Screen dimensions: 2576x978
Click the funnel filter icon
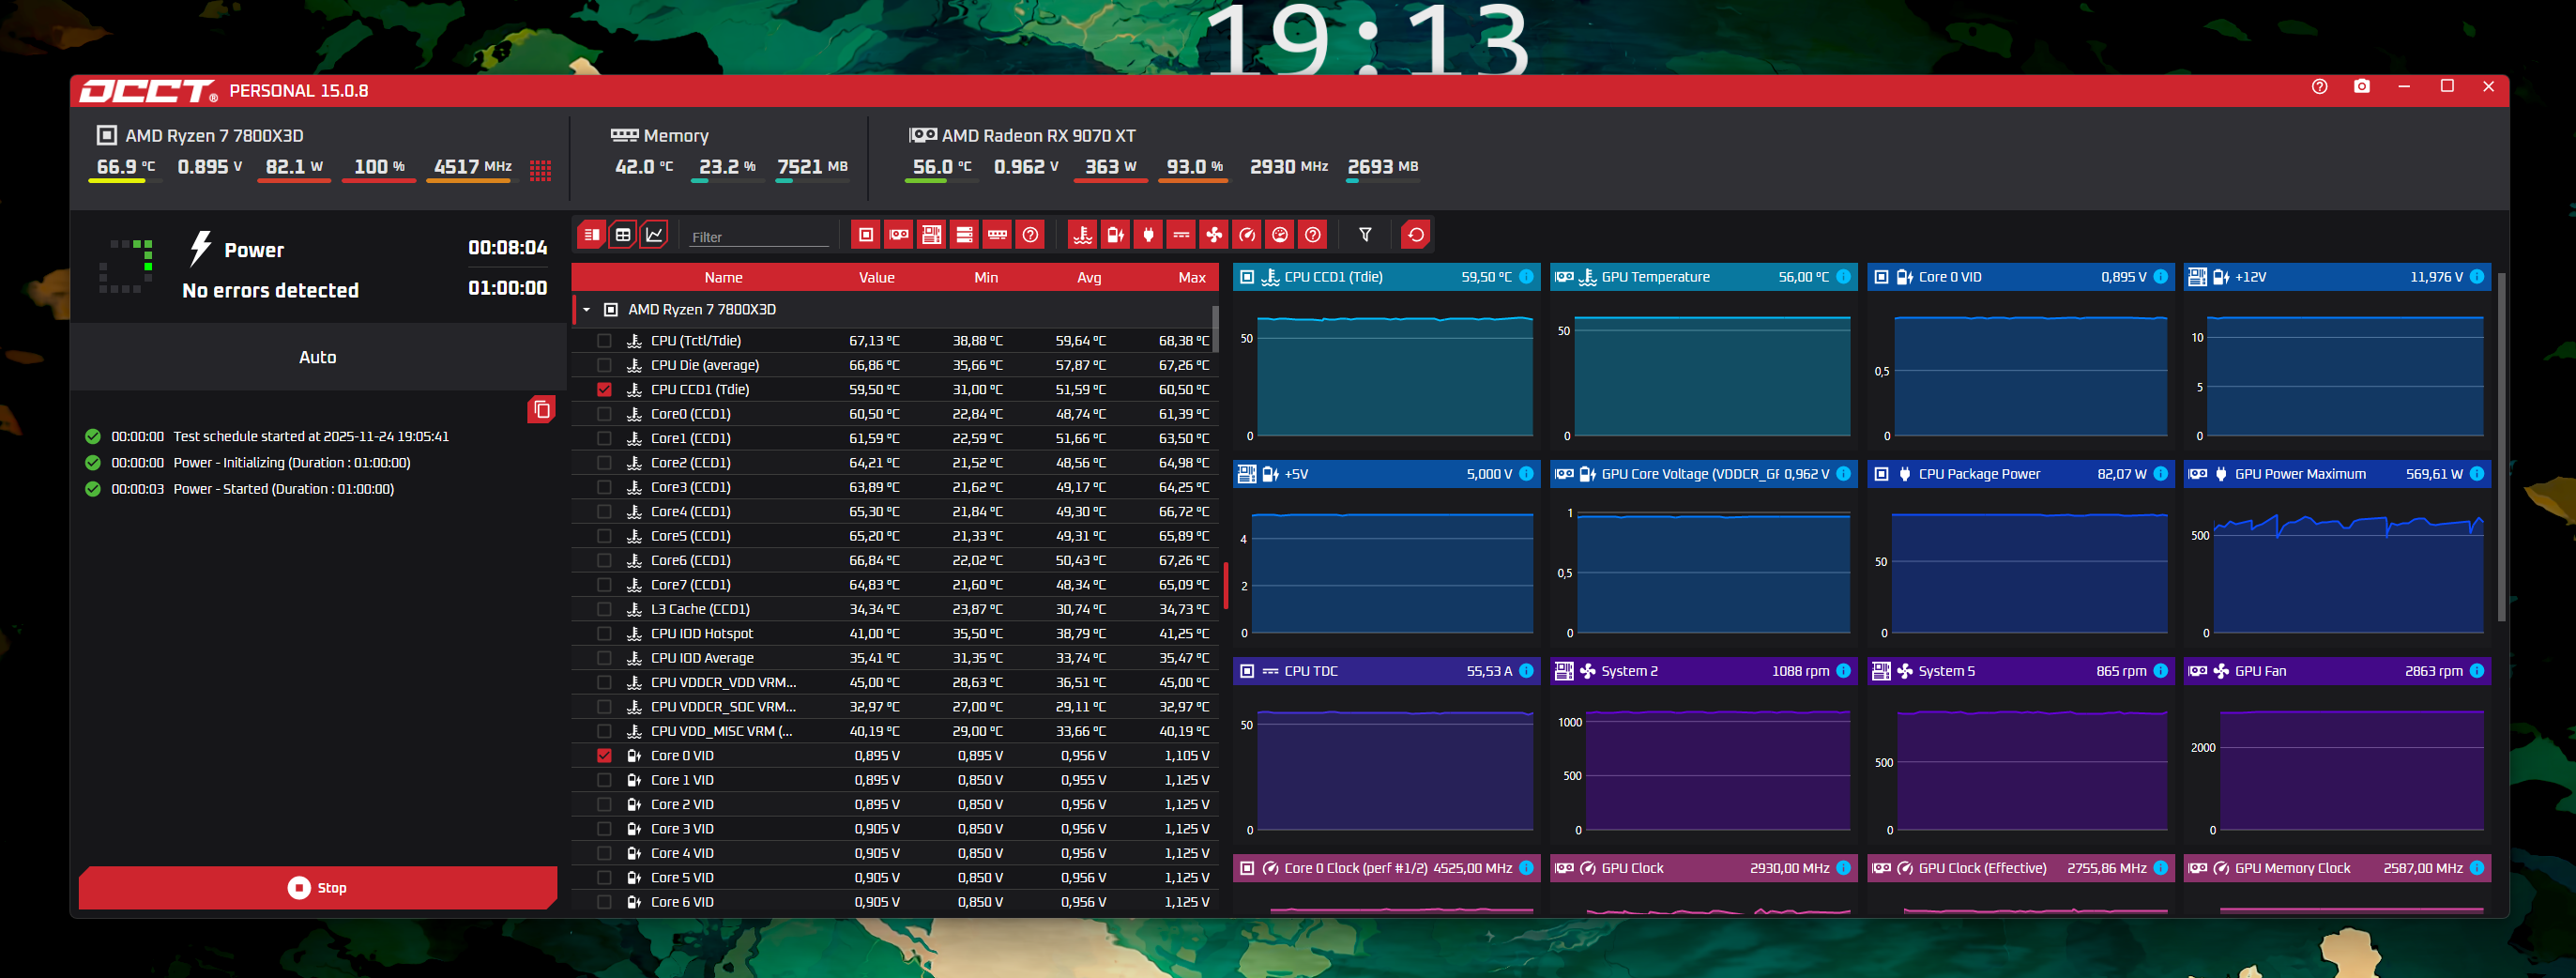tap(1365, 235)
